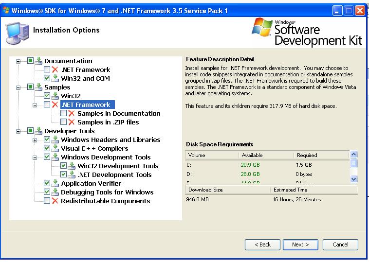The height and width of the screenshot is (262, 369).
Task: Select the Samples in .ZIP files item
Action: 108,122
